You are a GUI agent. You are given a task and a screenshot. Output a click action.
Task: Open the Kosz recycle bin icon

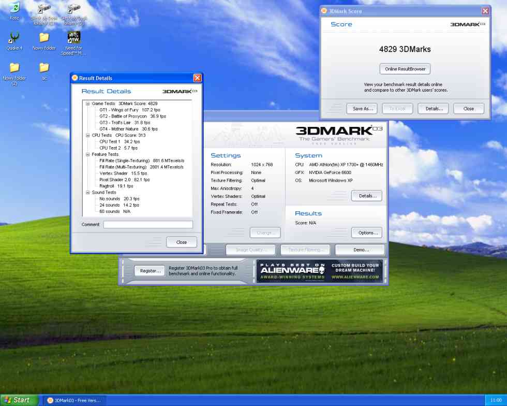pyautogui.click(x=14, y=10)
